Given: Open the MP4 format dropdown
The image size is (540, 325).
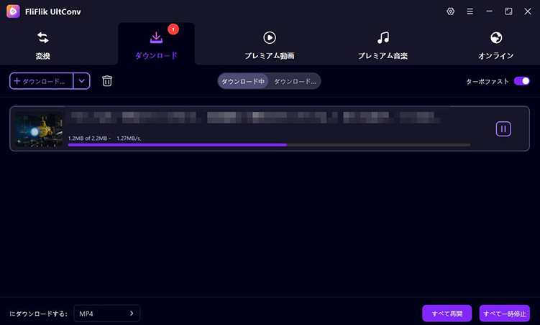Looking at the screenshot, I should (106, 314).
